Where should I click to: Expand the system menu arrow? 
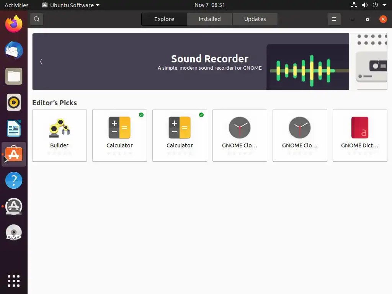[x=384, y=5]
